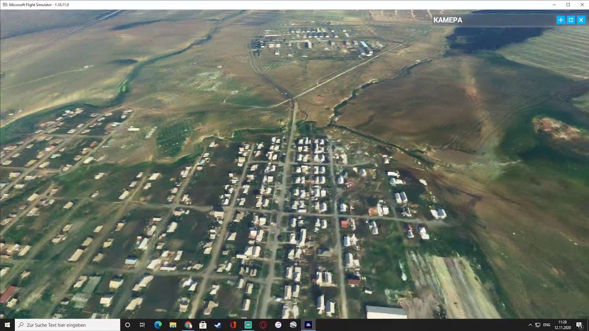
Task: Open Task View on taskbar
Action: click(x=143, y=325)
